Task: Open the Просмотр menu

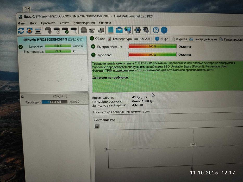Action: [48, 23]
